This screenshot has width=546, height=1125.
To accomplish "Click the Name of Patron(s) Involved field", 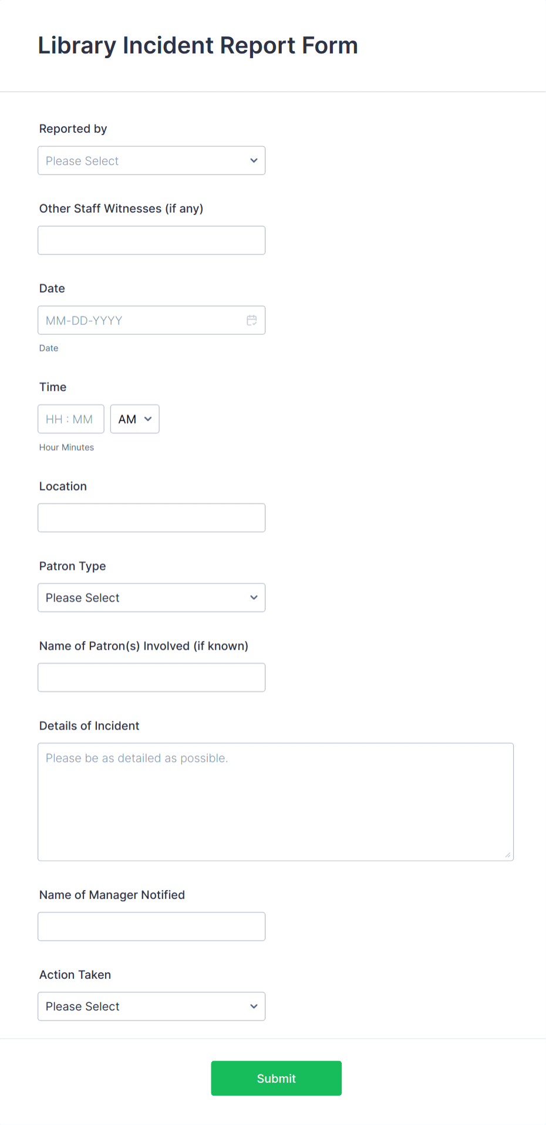I will [151, 677].
